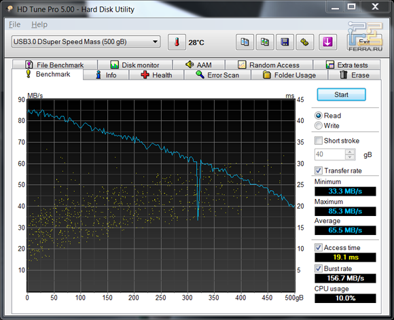The height and width of the screenshot is (320, 394).
Task: Select the Read radio button
Action: (319, 115)
